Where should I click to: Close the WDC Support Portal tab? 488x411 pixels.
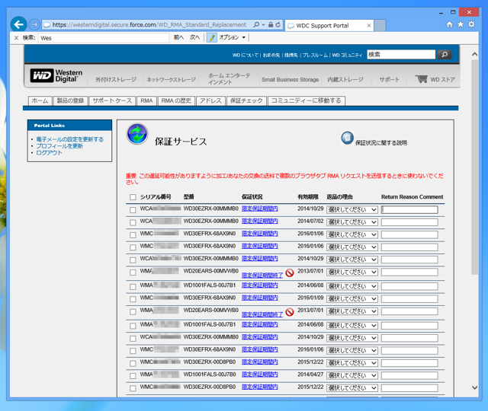coord(369,25)
